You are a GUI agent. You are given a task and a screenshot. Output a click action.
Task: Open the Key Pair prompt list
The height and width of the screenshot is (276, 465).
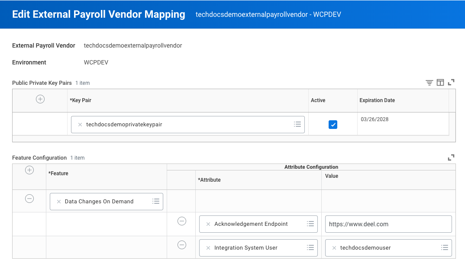point(297,124)
